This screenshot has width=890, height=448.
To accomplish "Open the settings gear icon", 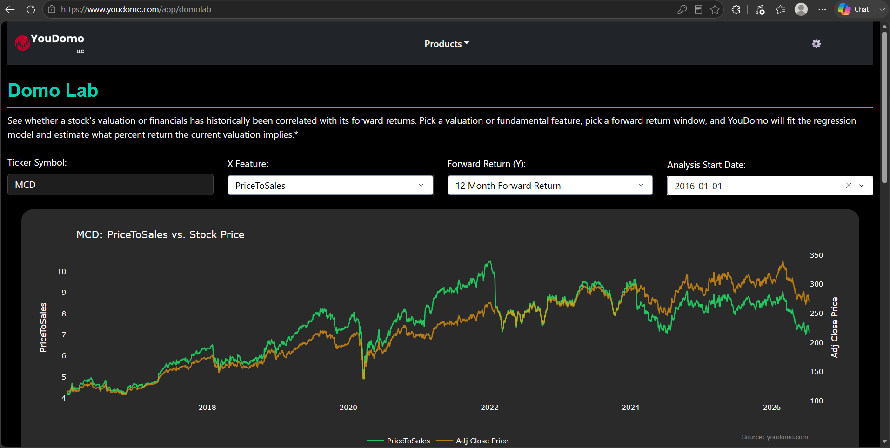I will [x=816, y=44].
